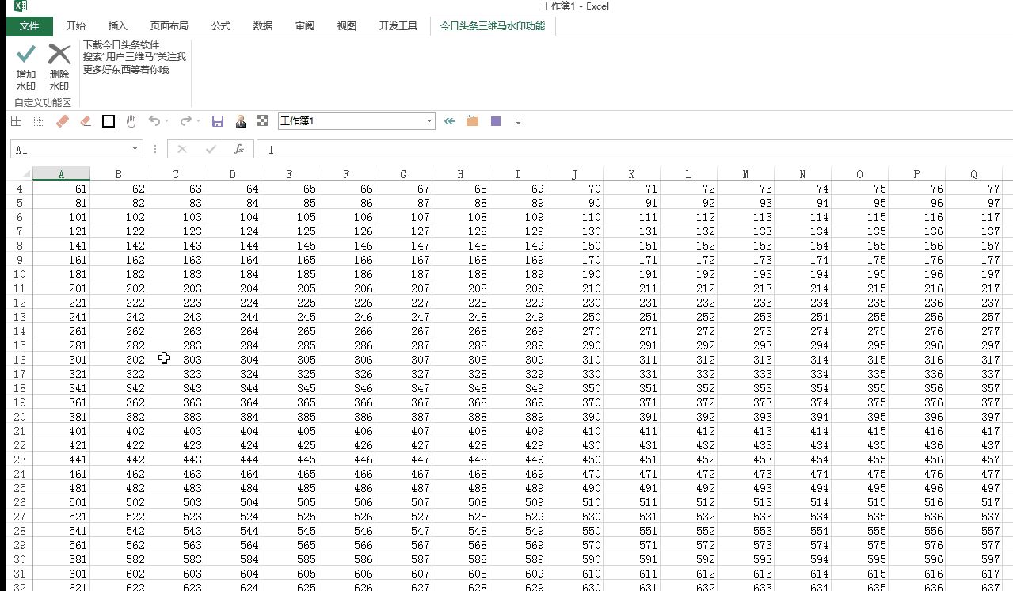This screenshot has width=1013, height=591.
Task: Open the 工作簿1 workbook dropdown
Action: pyautogui.click(x=430, y=121)
